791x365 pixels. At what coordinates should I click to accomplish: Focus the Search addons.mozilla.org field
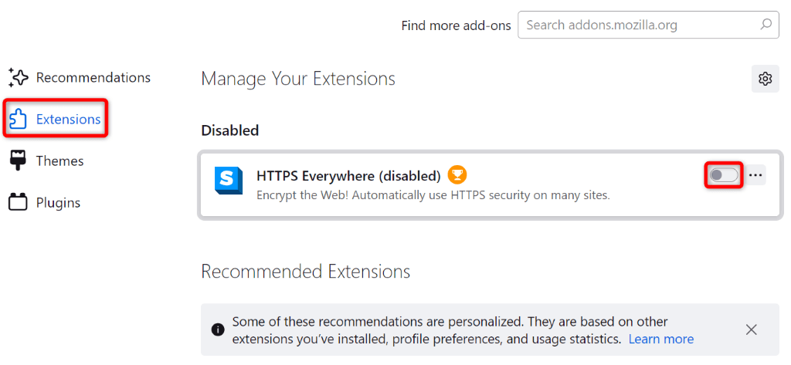[x=641, y=25]
